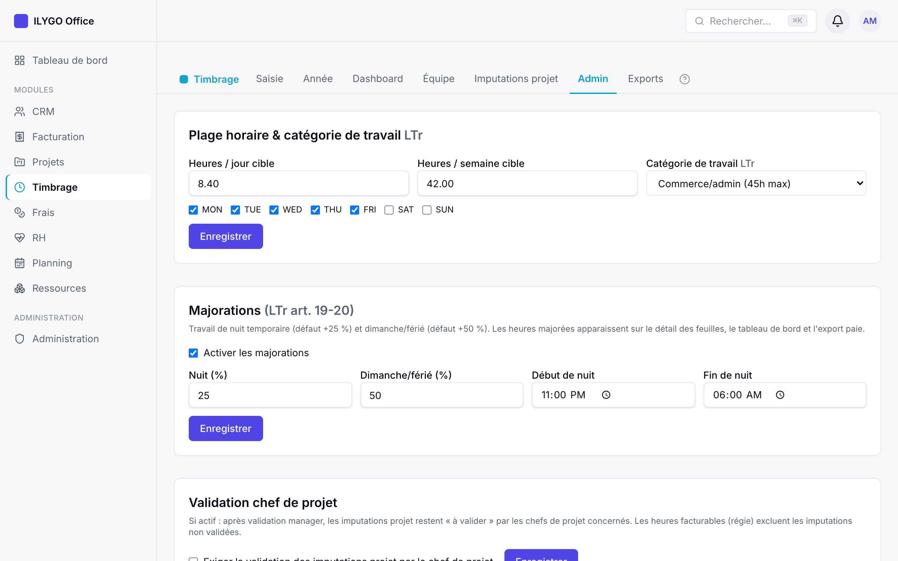Enable the SAT workday checkbox

tap(389, 210)
